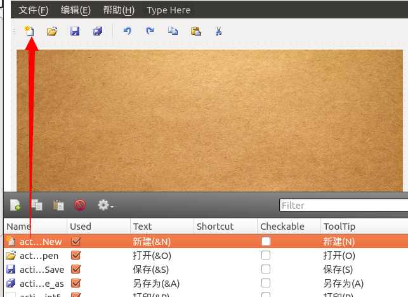This screenshot has width=408, height=297.
Task: Click the Save As toolbar icon
Action: tap(98, 31)
